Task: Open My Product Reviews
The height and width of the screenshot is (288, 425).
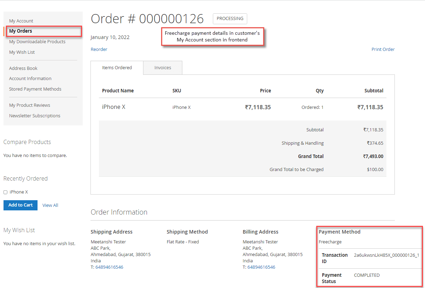Action: click(x=29, y=105)
